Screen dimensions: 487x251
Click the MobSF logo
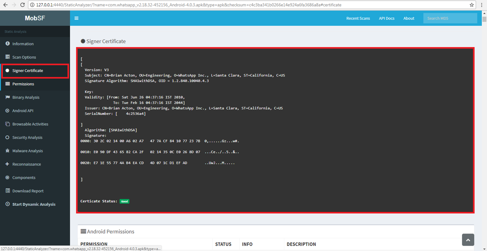(x=35, y=18)
